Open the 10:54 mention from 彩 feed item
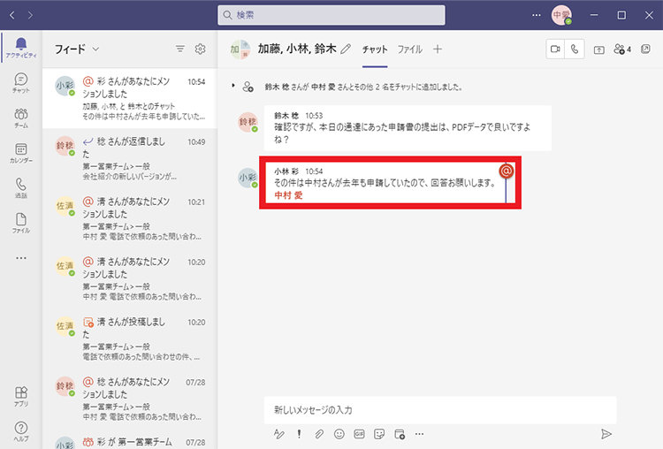 pyautogui.click(x=130, y=98)
